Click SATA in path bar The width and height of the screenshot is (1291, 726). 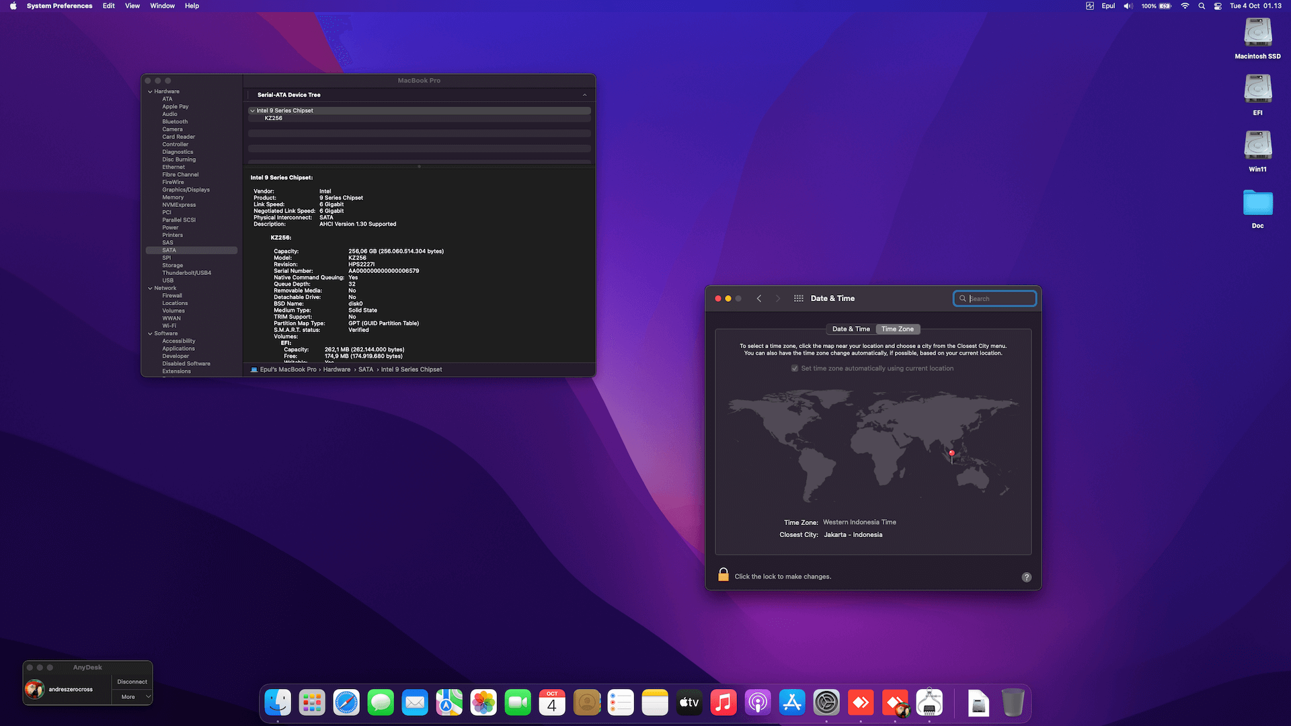(x=366, y=370)
